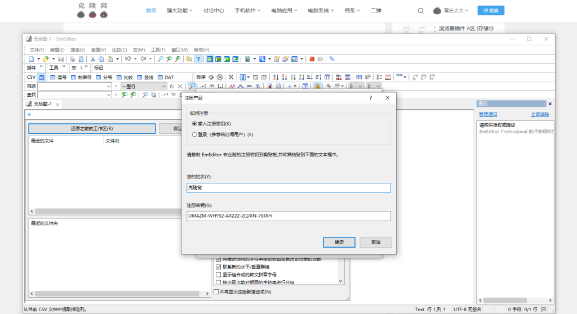This screenshot has width=577, height=314.
Task: Check 显示组合成的韩文拼音字母 checkbox
Action: tap(218, 275)
